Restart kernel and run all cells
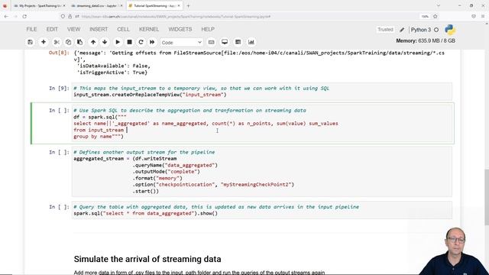The image size is (489, 275). (152, 42)
